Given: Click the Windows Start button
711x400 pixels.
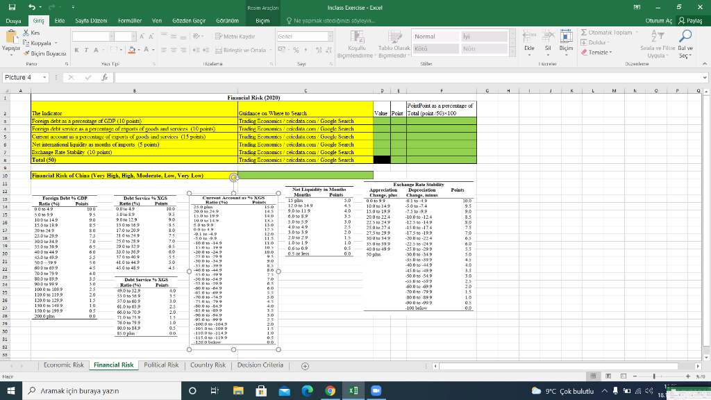Looking at the screenshot, I should click(11, 390).
